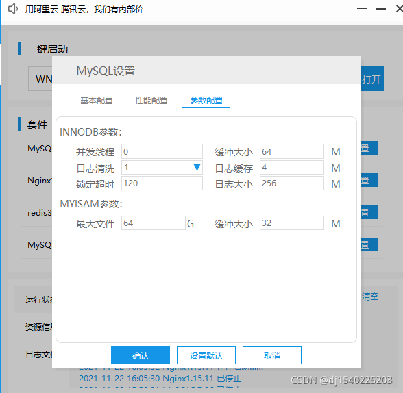Switch to the 性能配置 tab

[151, 101]
